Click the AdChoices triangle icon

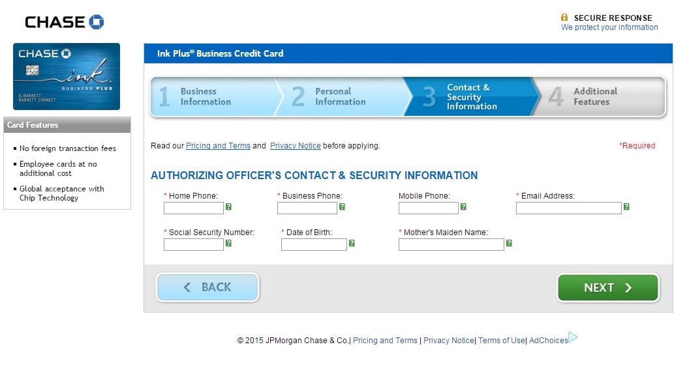click(x=573, y=337)
